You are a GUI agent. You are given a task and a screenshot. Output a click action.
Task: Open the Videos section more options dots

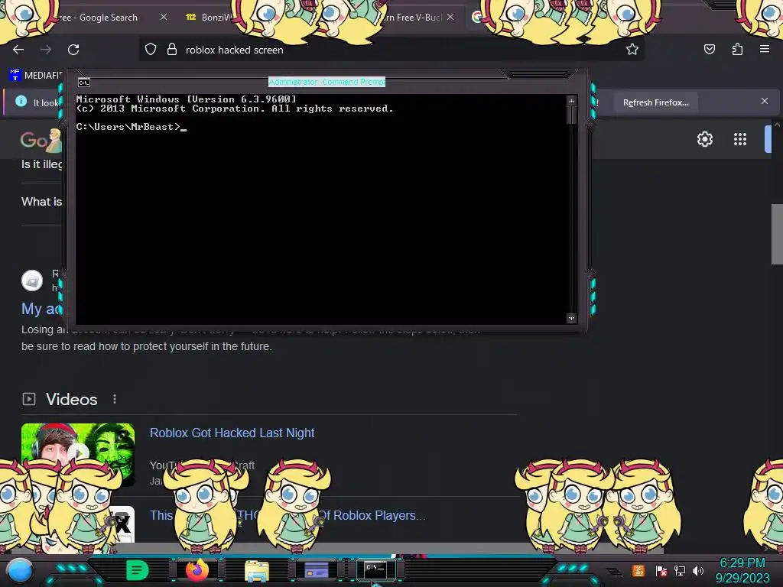pos(115,399)
